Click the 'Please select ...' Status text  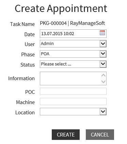(x=56, y=64)
